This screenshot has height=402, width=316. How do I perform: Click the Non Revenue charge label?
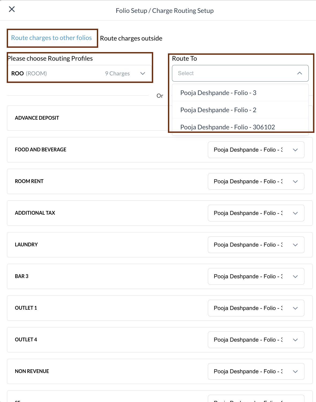(x=32, y=371)
